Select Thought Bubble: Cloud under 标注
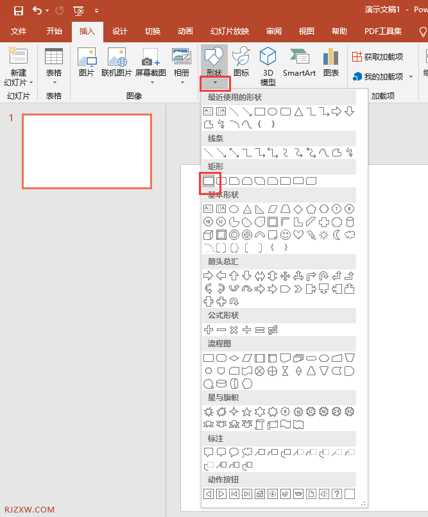Image resolution: width=428 pixels, height=517 pixels. (247, 452)
